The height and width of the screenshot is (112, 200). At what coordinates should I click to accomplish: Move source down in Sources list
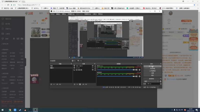tap(86, 84)
